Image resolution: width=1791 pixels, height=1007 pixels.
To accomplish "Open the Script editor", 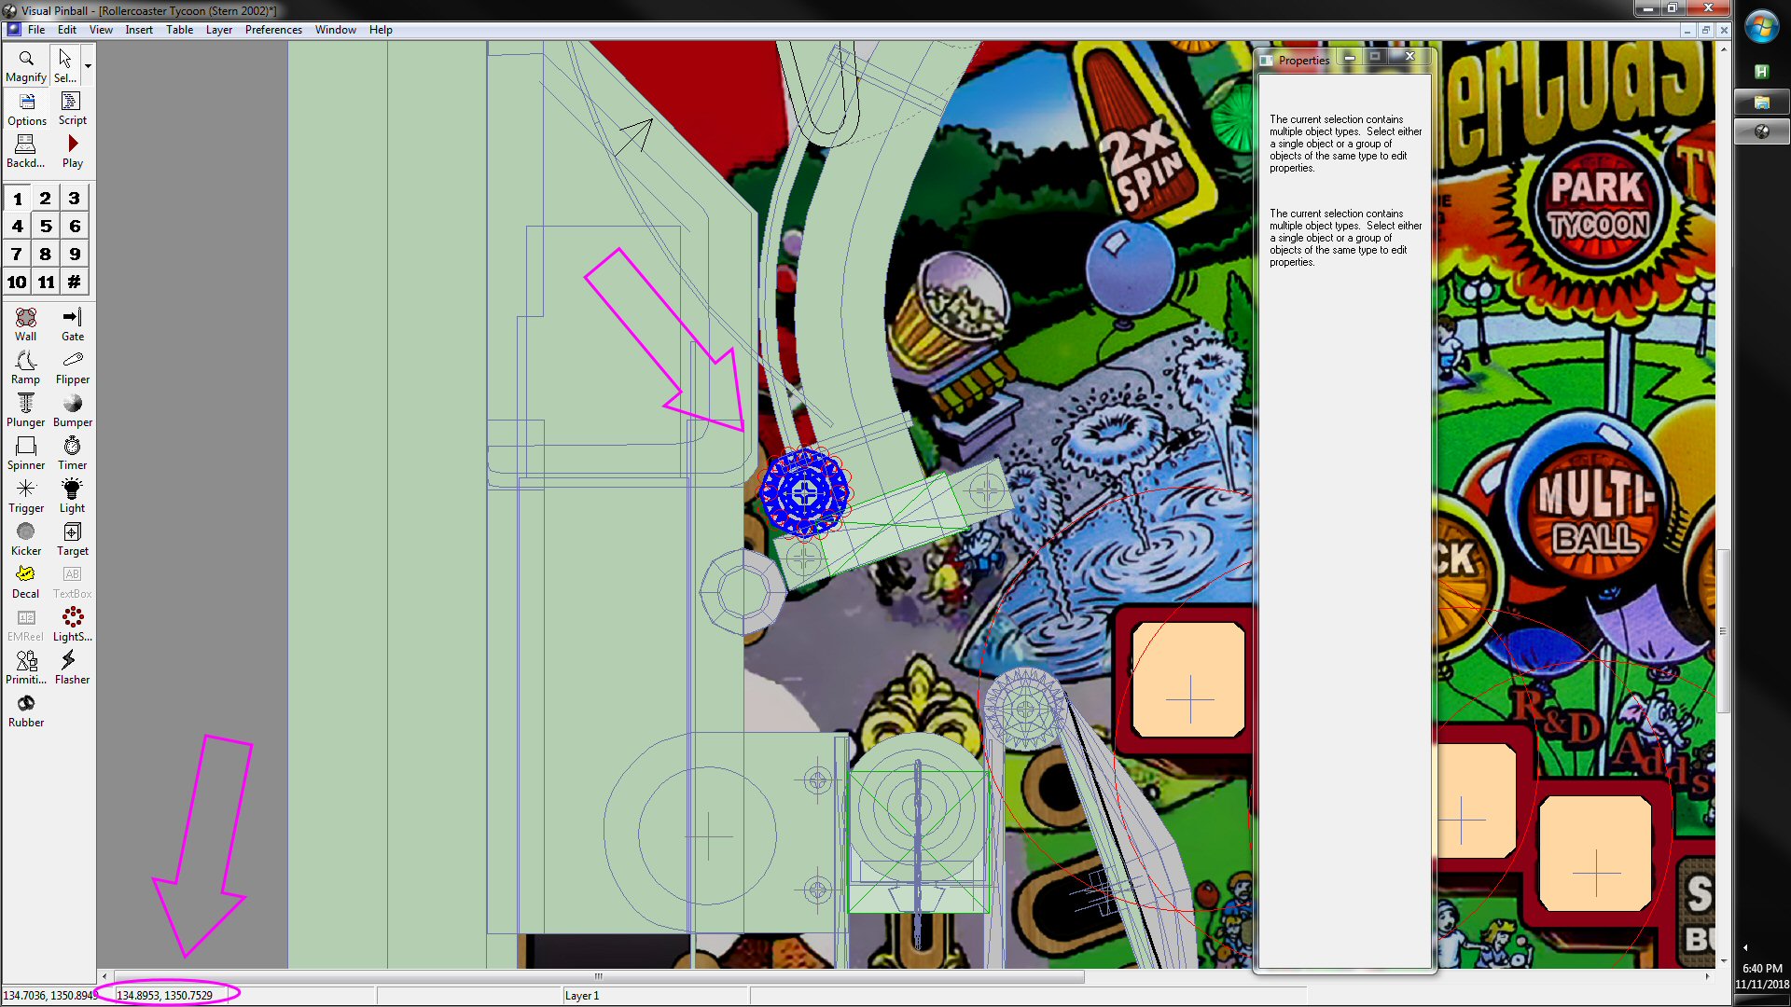I will point(72,108).
